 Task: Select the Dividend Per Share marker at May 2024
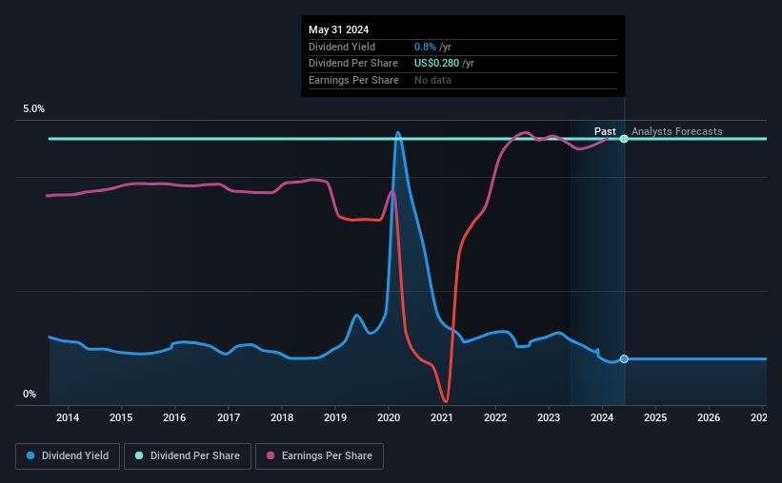[624, 139]
